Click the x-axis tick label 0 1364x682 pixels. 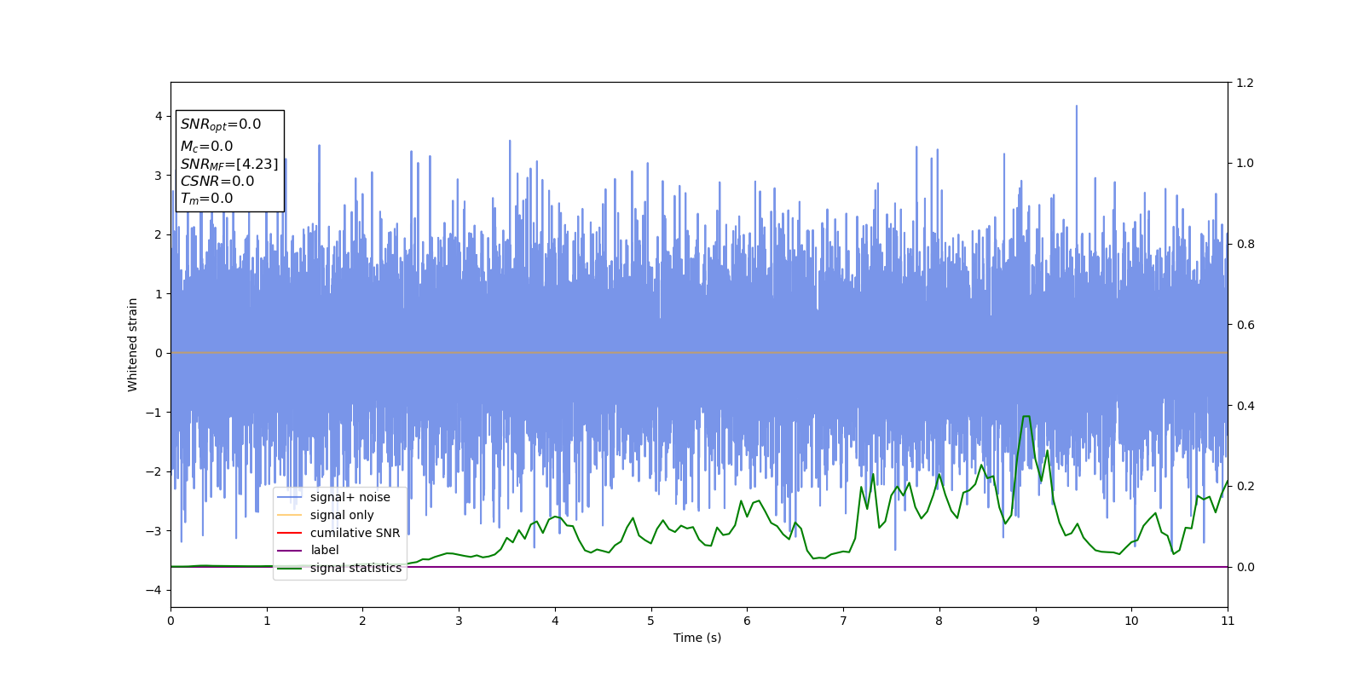click(x=170, y=621)
